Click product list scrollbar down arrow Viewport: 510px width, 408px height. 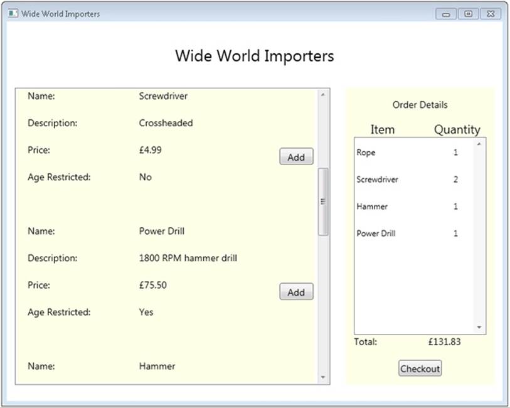coord(323,377)
